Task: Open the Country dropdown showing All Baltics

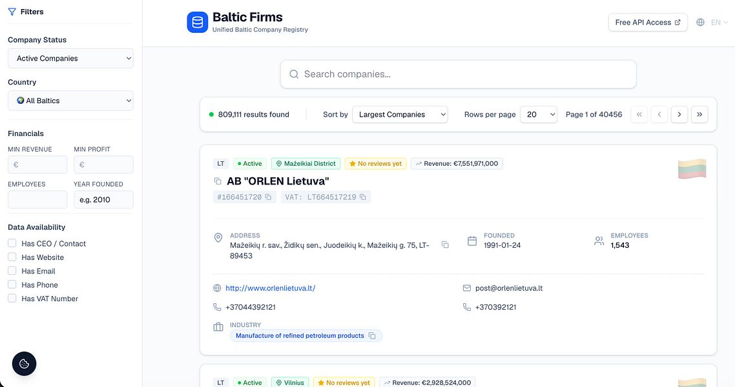Action: 70,101
